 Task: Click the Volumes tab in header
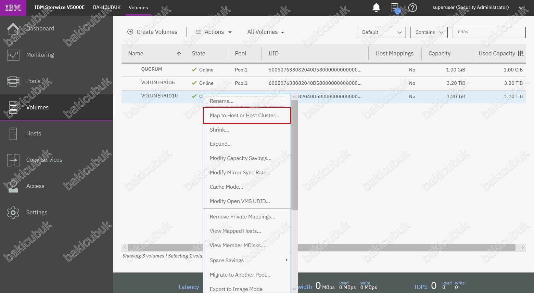click(x=138, y=8)
